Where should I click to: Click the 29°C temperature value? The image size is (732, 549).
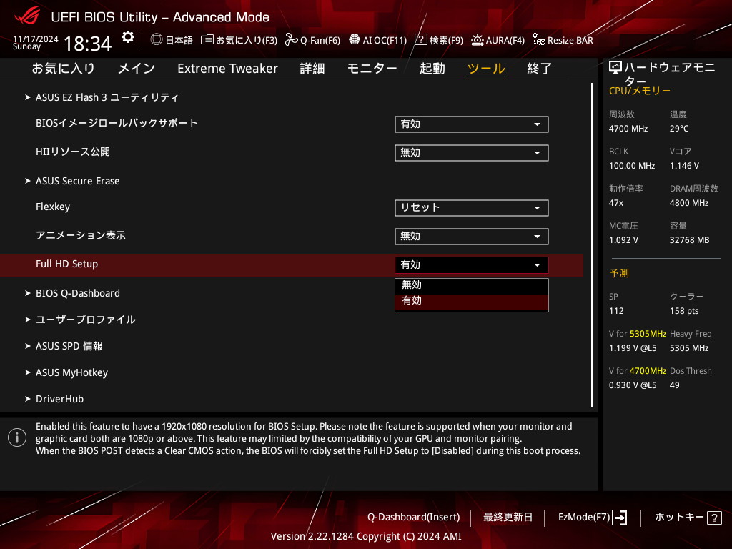tap(679, 129)
